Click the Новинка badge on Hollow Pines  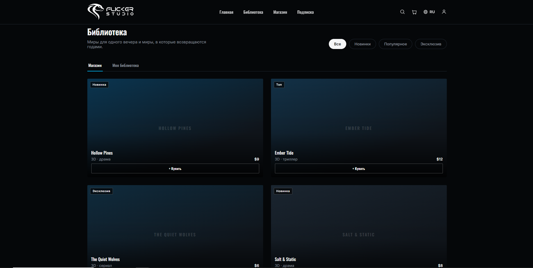pos(99,85)
